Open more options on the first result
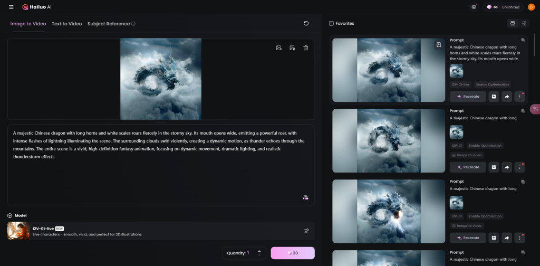This screenshot has width=540, height=266. [x=519, y=97]
